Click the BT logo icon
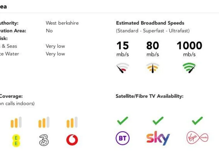This screenshot has height=164, width=219. (123, 138)
